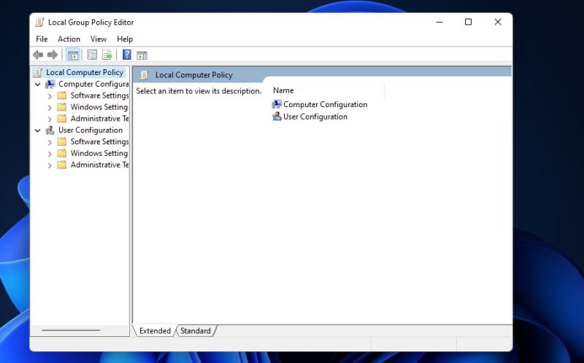Open the View menu

(x=99, y=39)
